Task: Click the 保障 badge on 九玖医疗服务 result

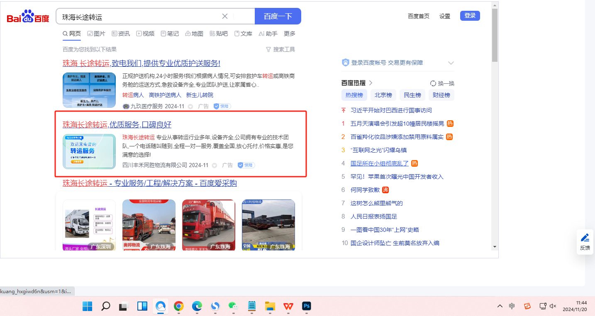Action: pyautogui.click(x=222, y=106)
